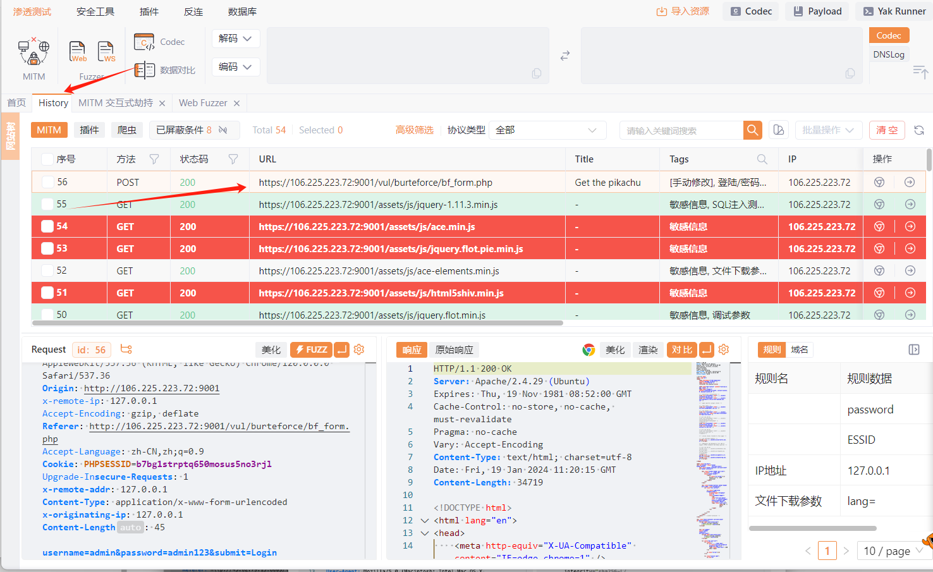Copy the left codec box content

537,73
